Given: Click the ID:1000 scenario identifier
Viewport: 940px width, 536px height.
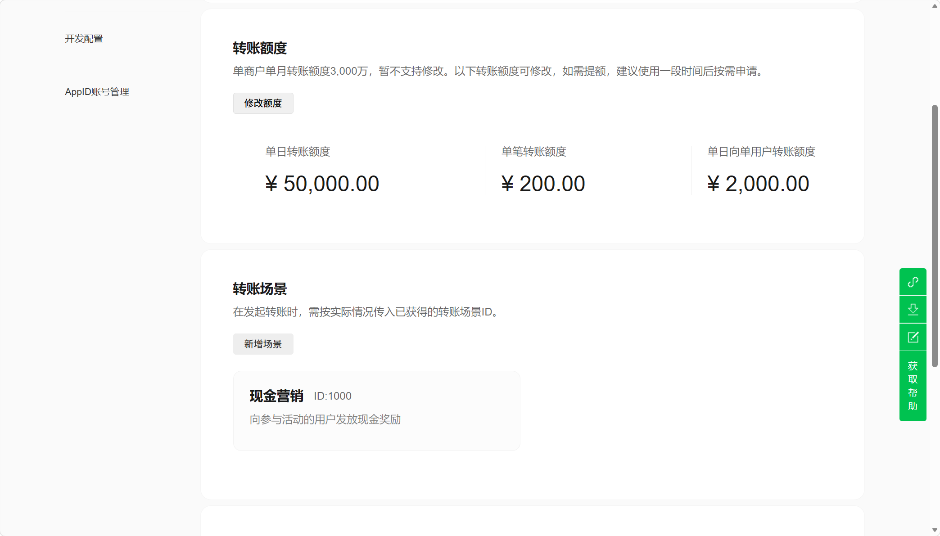Looking at the screenshot, I should coord(332,396).
